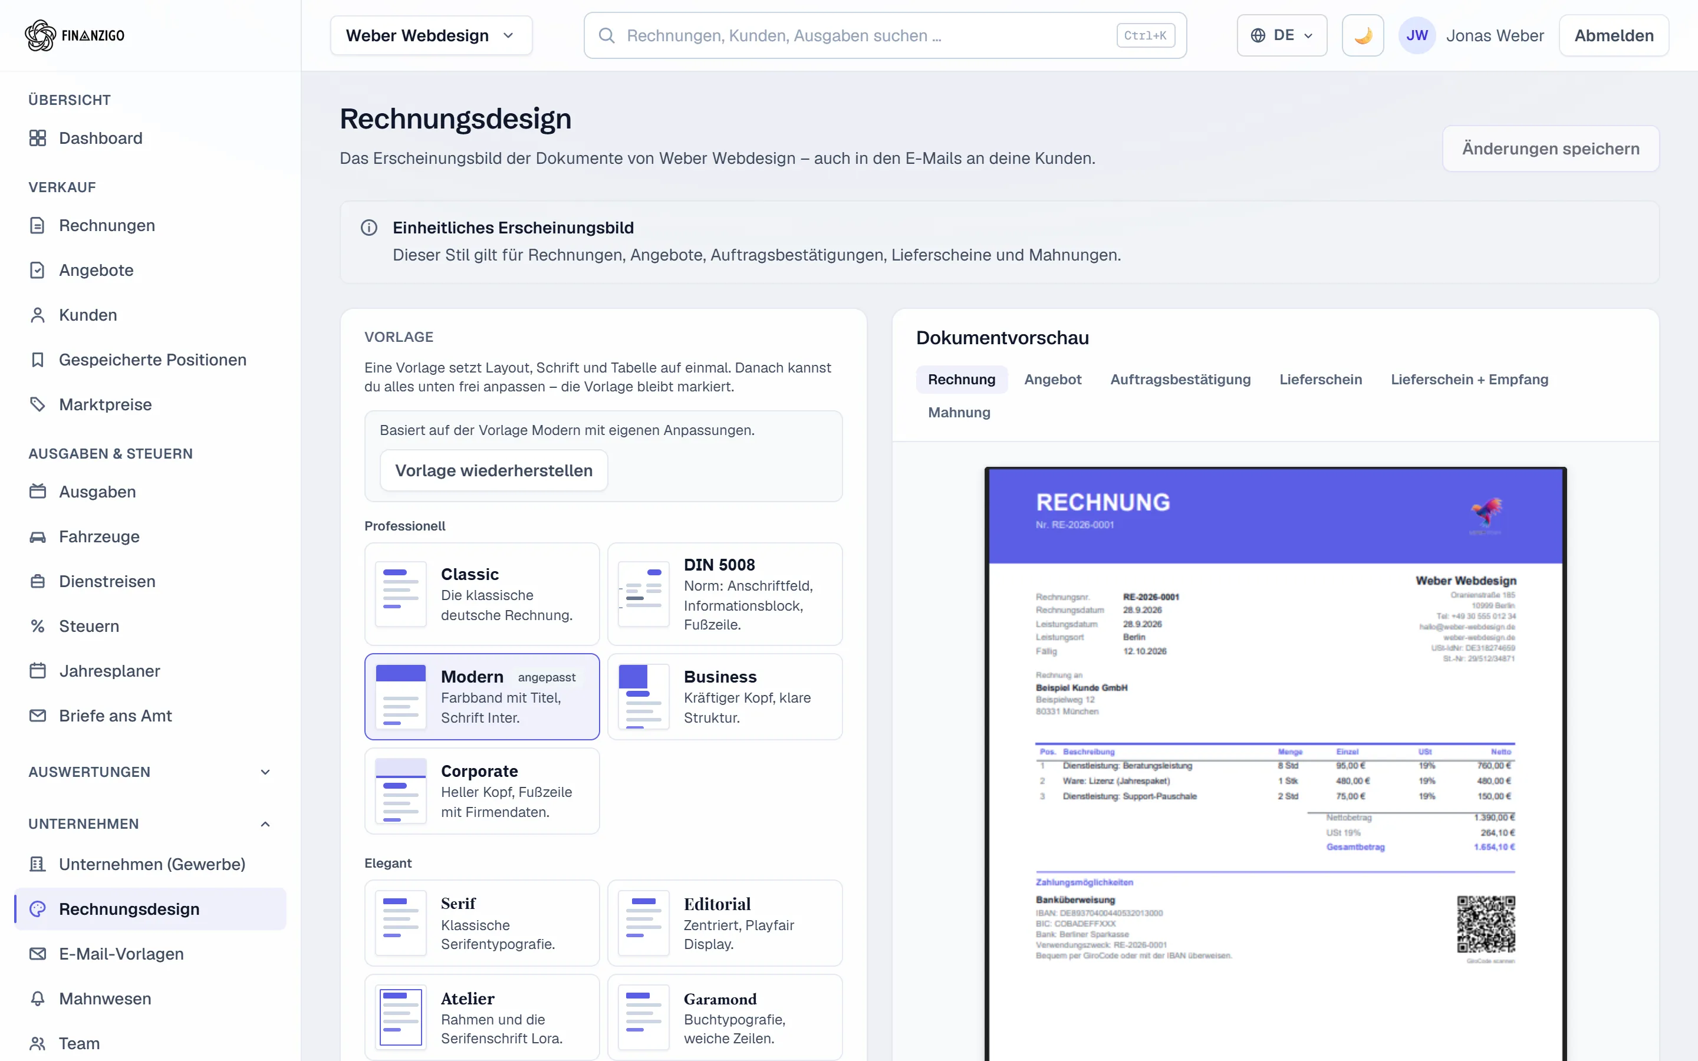Click the Fahrzeuge car icon

tap(38, 537)
